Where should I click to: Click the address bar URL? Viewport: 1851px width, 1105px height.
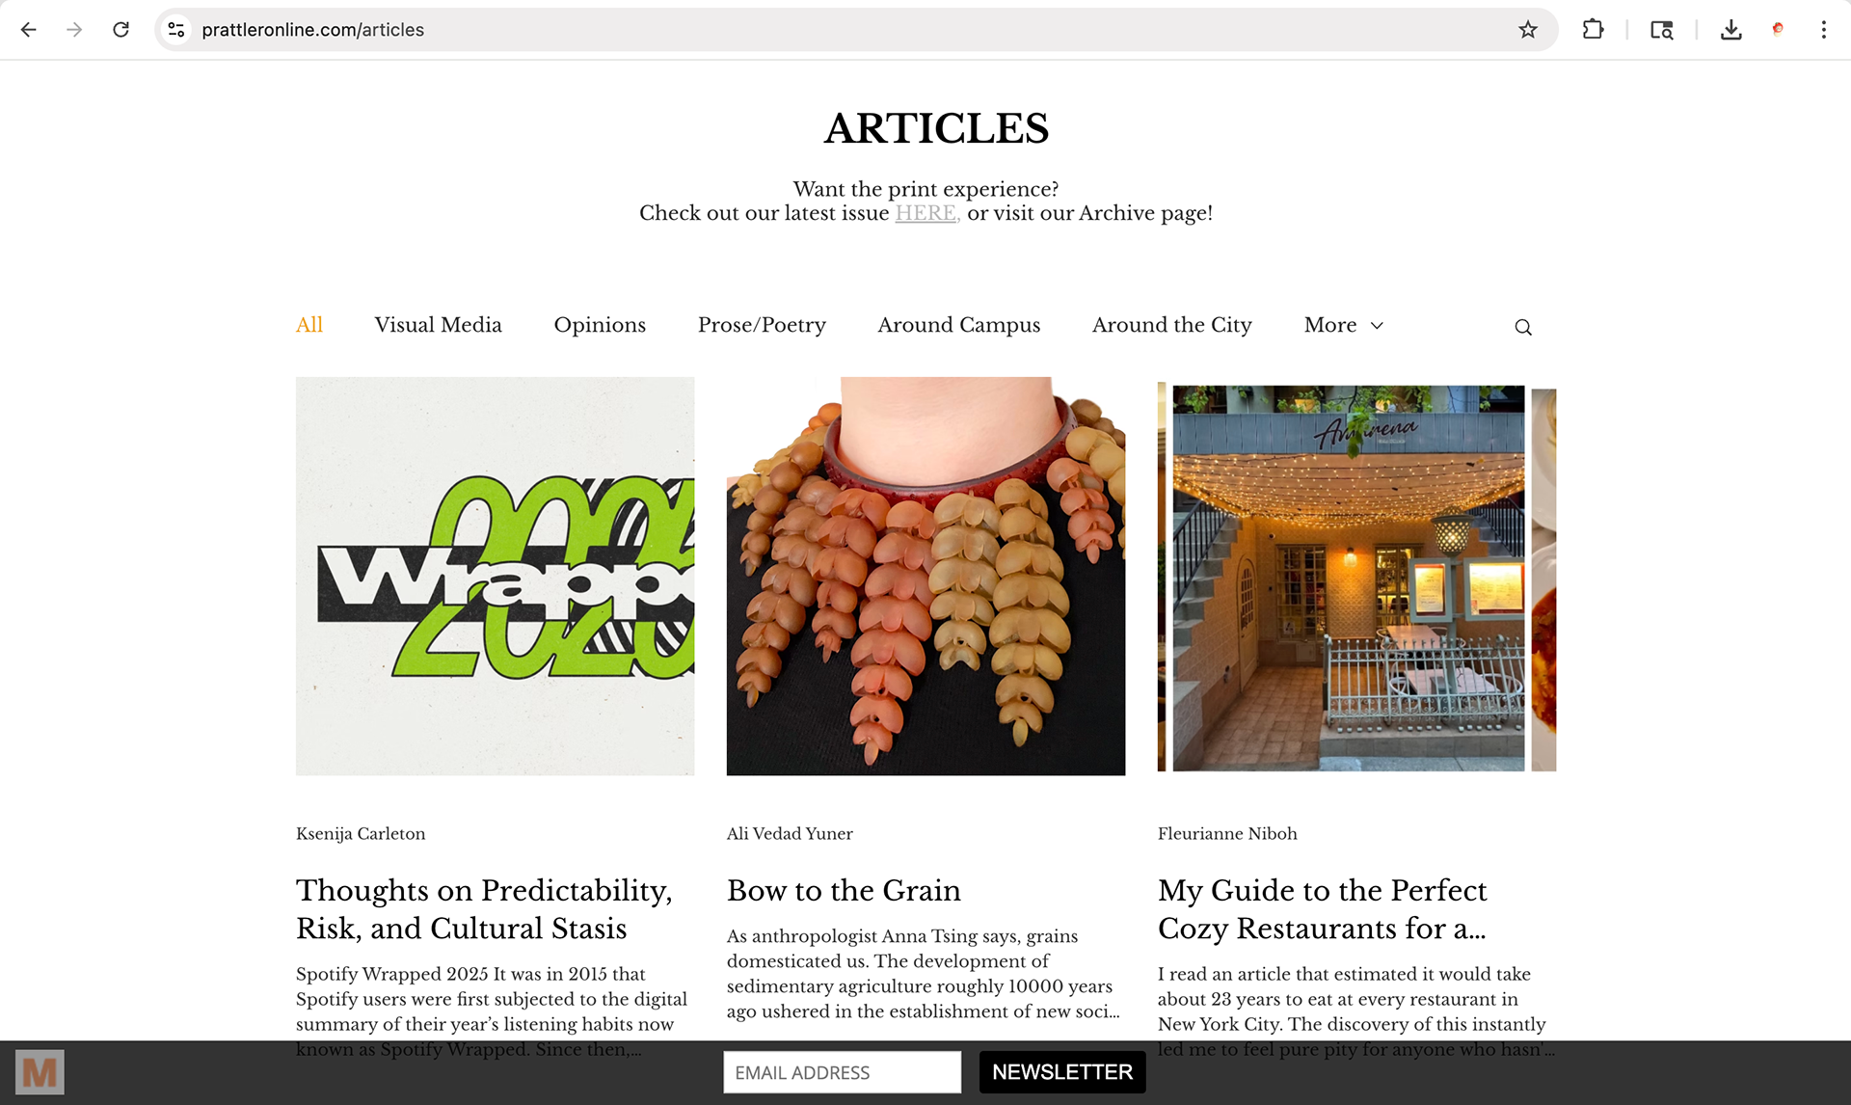[x=312, y=30]
